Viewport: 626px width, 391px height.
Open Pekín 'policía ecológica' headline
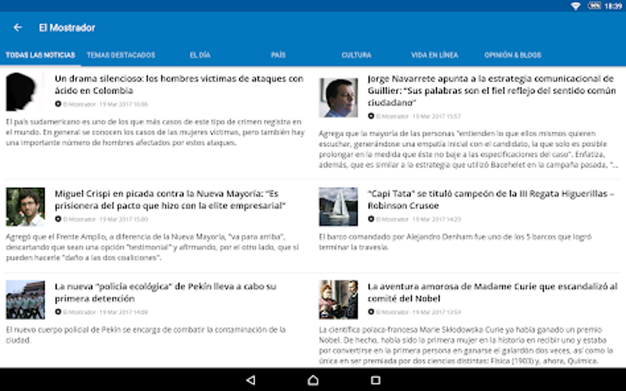pyautogui.click(x=165, y=292)
